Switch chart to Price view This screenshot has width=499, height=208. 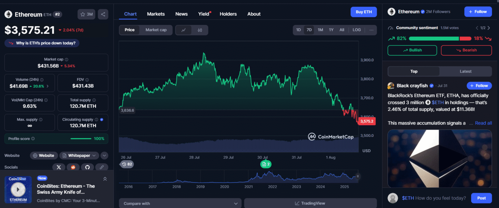point(130,30)
